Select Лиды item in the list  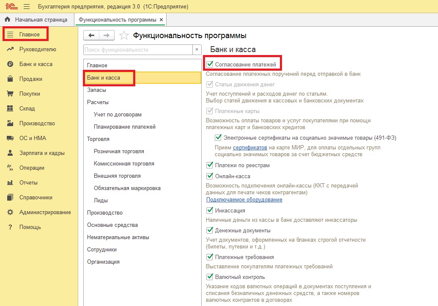point(142,201)
